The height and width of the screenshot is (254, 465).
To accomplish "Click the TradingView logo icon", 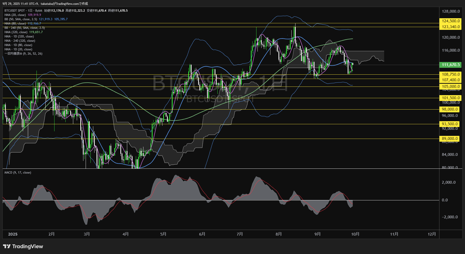I will tap(7, 246).
